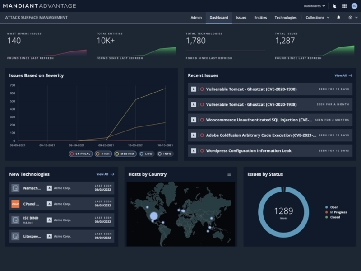This screenshot has height=271, width=361.
Task: Toggle the Open status legend entry
Action: click(x=332, y=207)
